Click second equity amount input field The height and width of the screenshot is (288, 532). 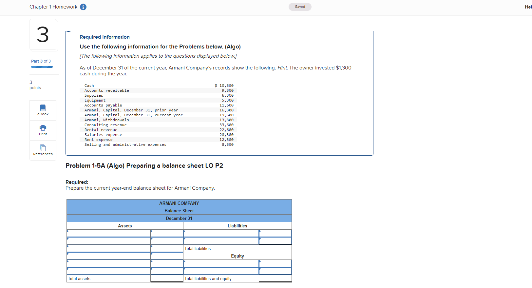point(275,271)
